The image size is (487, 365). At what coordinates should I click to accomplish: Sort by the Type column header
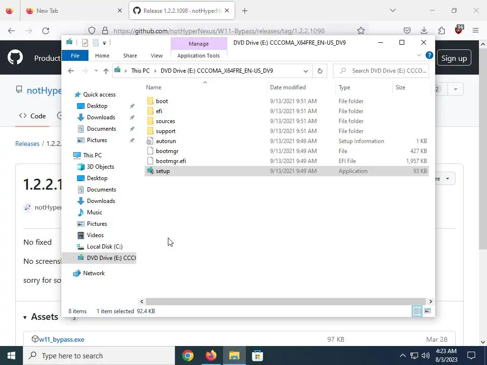pos(344,87)
